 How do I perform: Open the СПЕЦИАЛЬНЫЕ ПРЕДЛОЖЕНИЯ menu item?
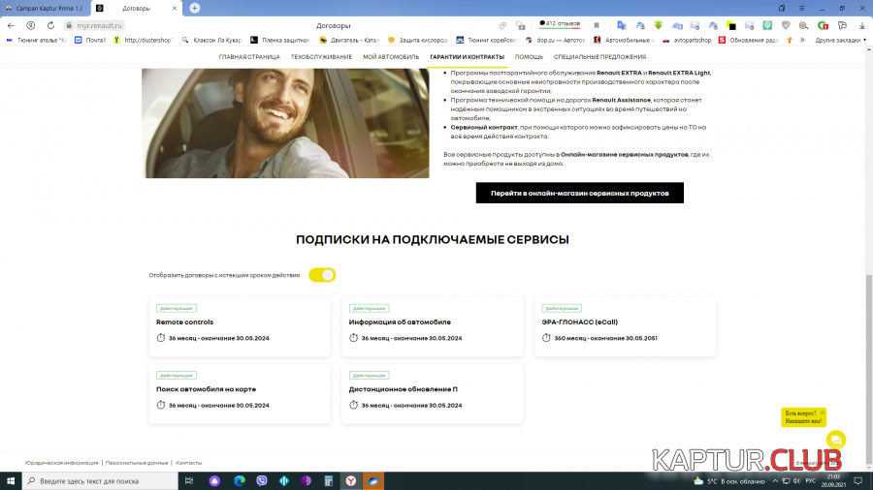pos(599,57)
